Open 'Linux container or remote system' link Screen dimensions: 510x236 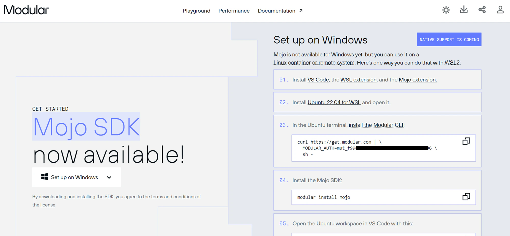314,63
